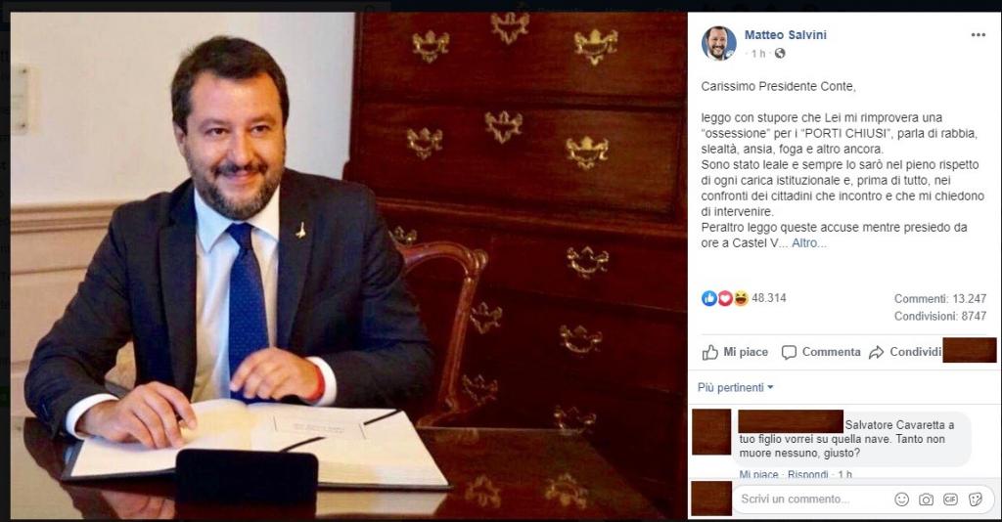
Task: Insert an emoji via the smiley icon
Action: pyautogui.click(x=901, y=500)
